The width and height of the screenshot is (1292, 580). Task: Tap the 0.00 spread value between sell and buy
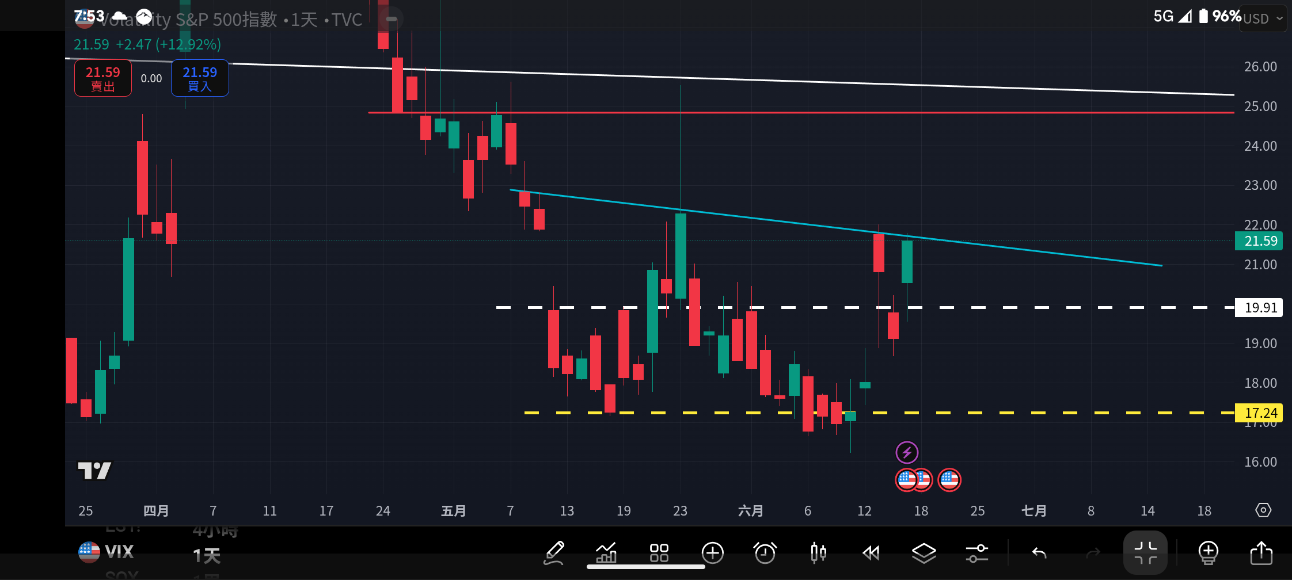pyautogui.click(x=151, y=78)
